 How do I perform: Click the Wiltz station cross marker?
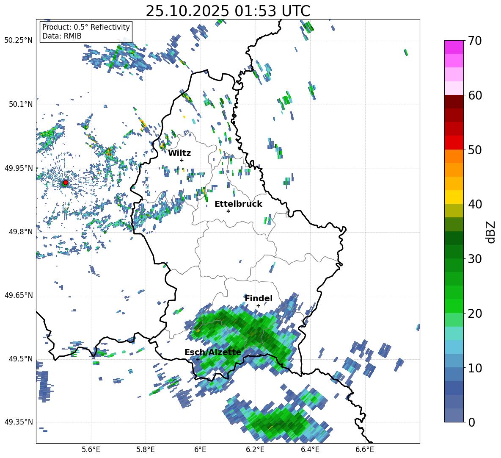click(x=182, y=160)
